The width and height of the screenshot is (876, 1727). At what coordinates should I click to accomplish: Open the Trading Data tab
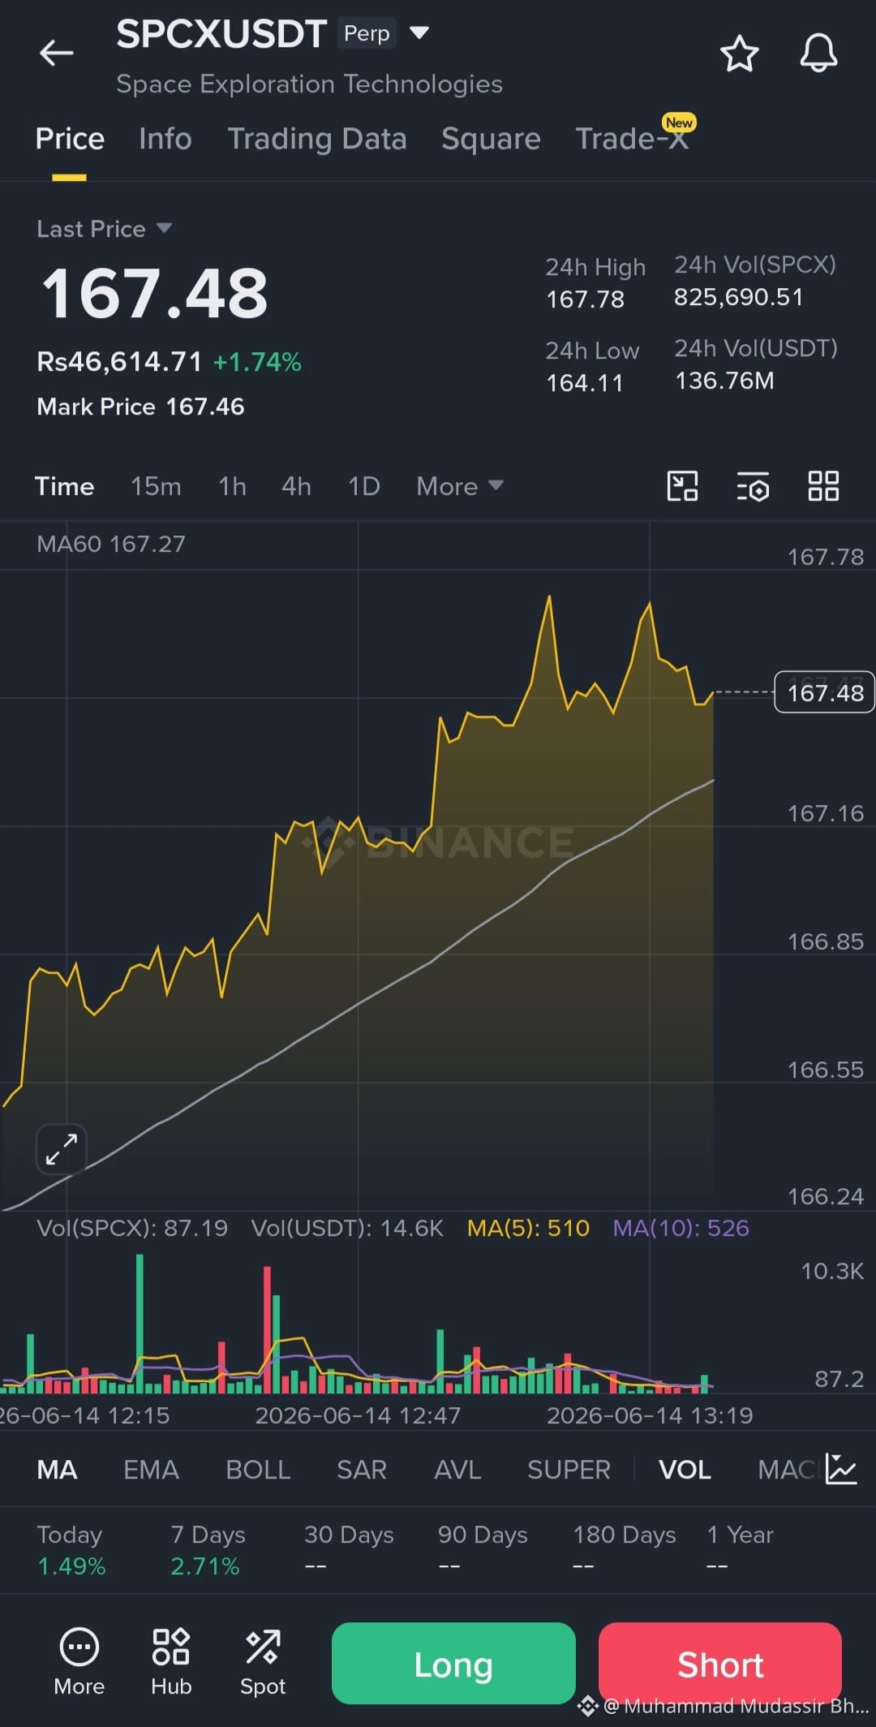tap(317, 139)
